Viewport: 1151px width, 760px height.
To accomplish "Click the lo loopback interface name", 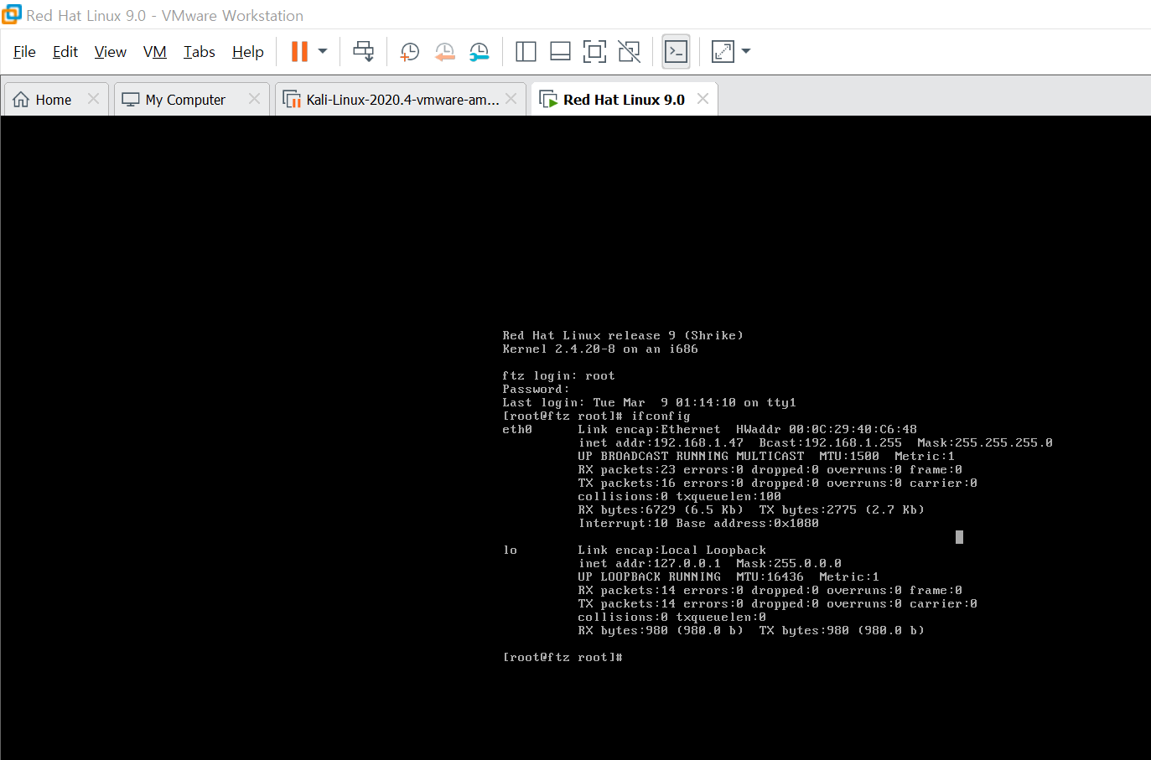I will pyautogui.click(x=510, y=551).
